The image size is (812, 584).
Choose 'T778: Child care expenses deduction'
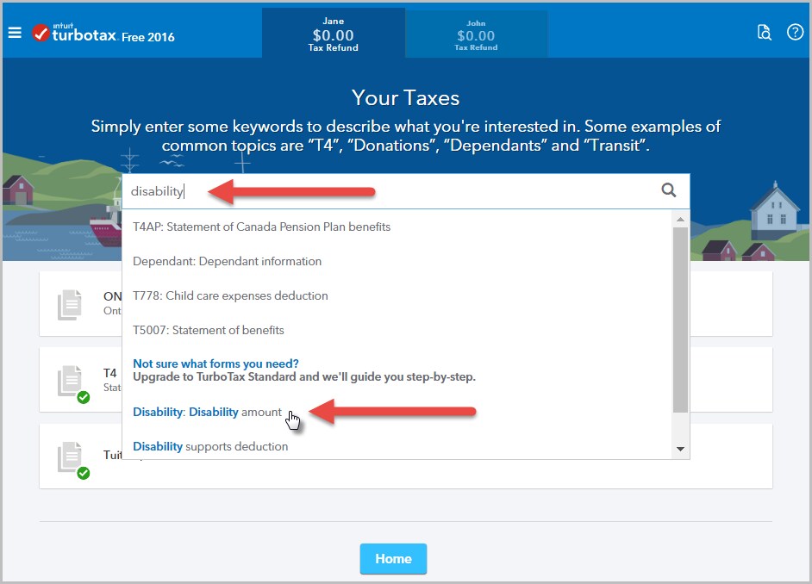coord(230,296)
